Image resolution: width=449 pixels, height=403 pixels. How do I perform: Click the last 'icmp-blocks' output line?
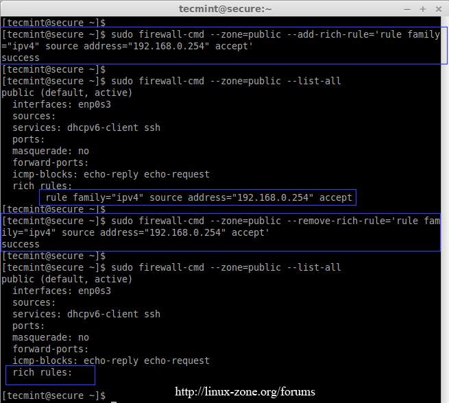111,361
